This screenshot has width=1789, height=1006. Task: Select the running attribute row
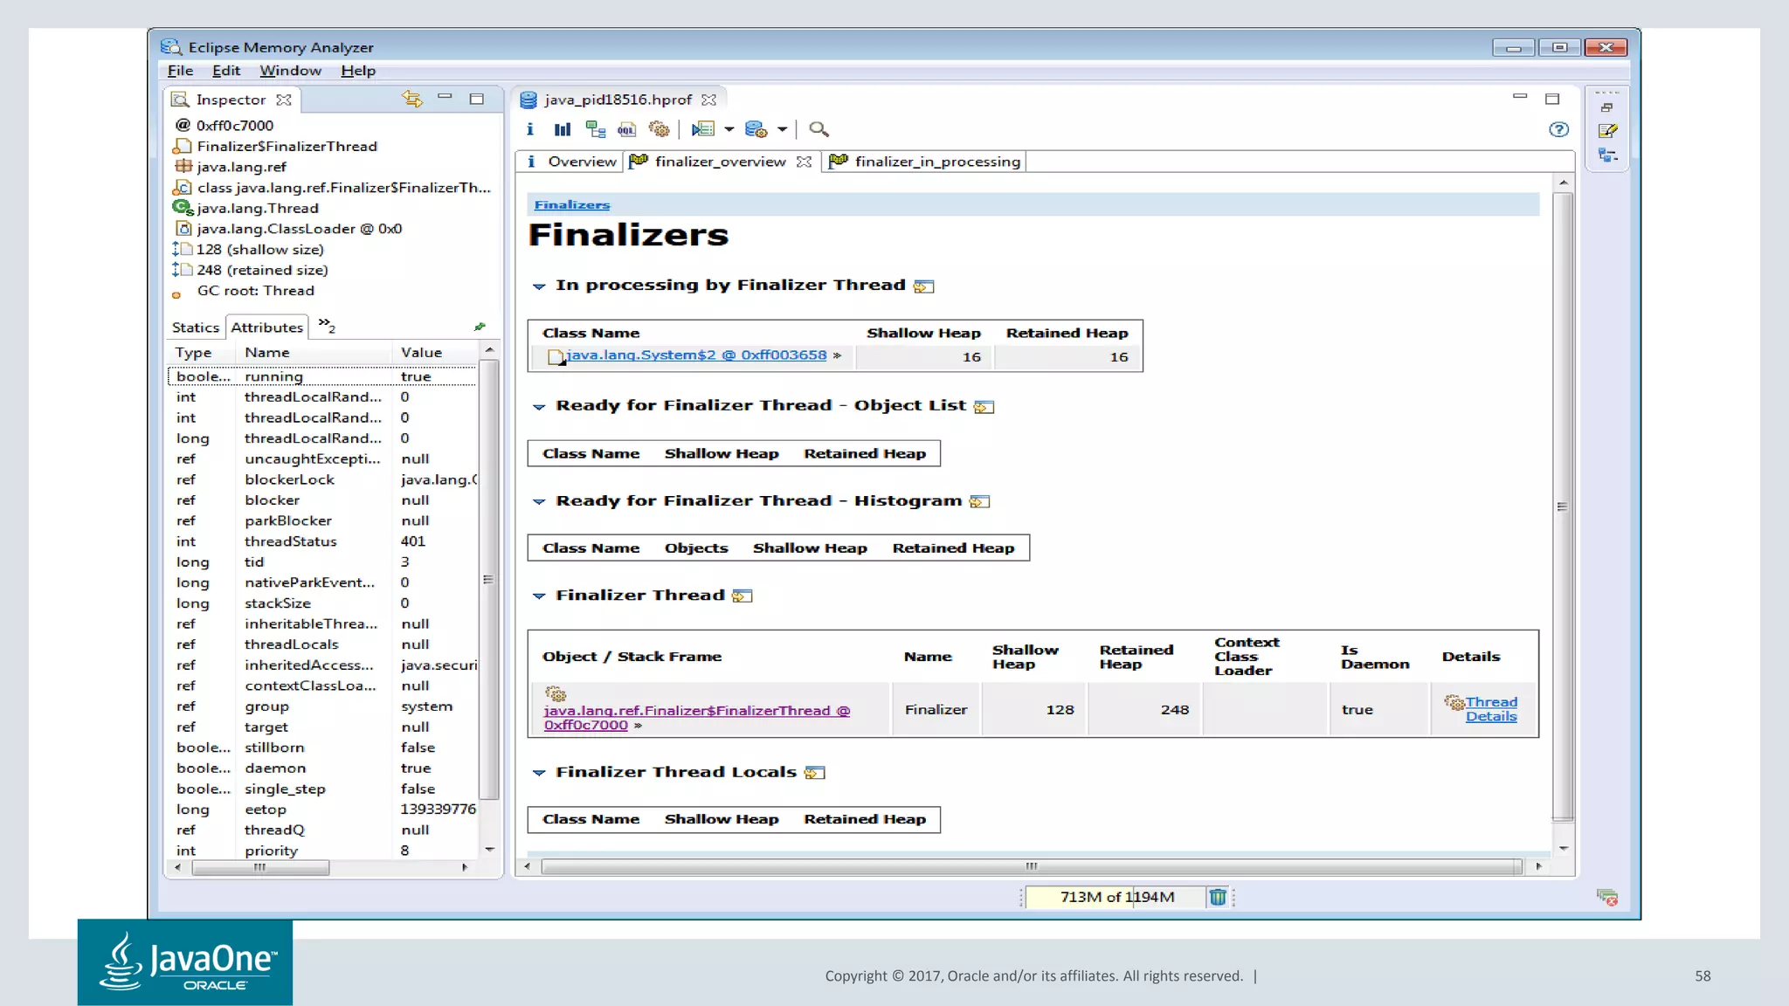(322, 376)
